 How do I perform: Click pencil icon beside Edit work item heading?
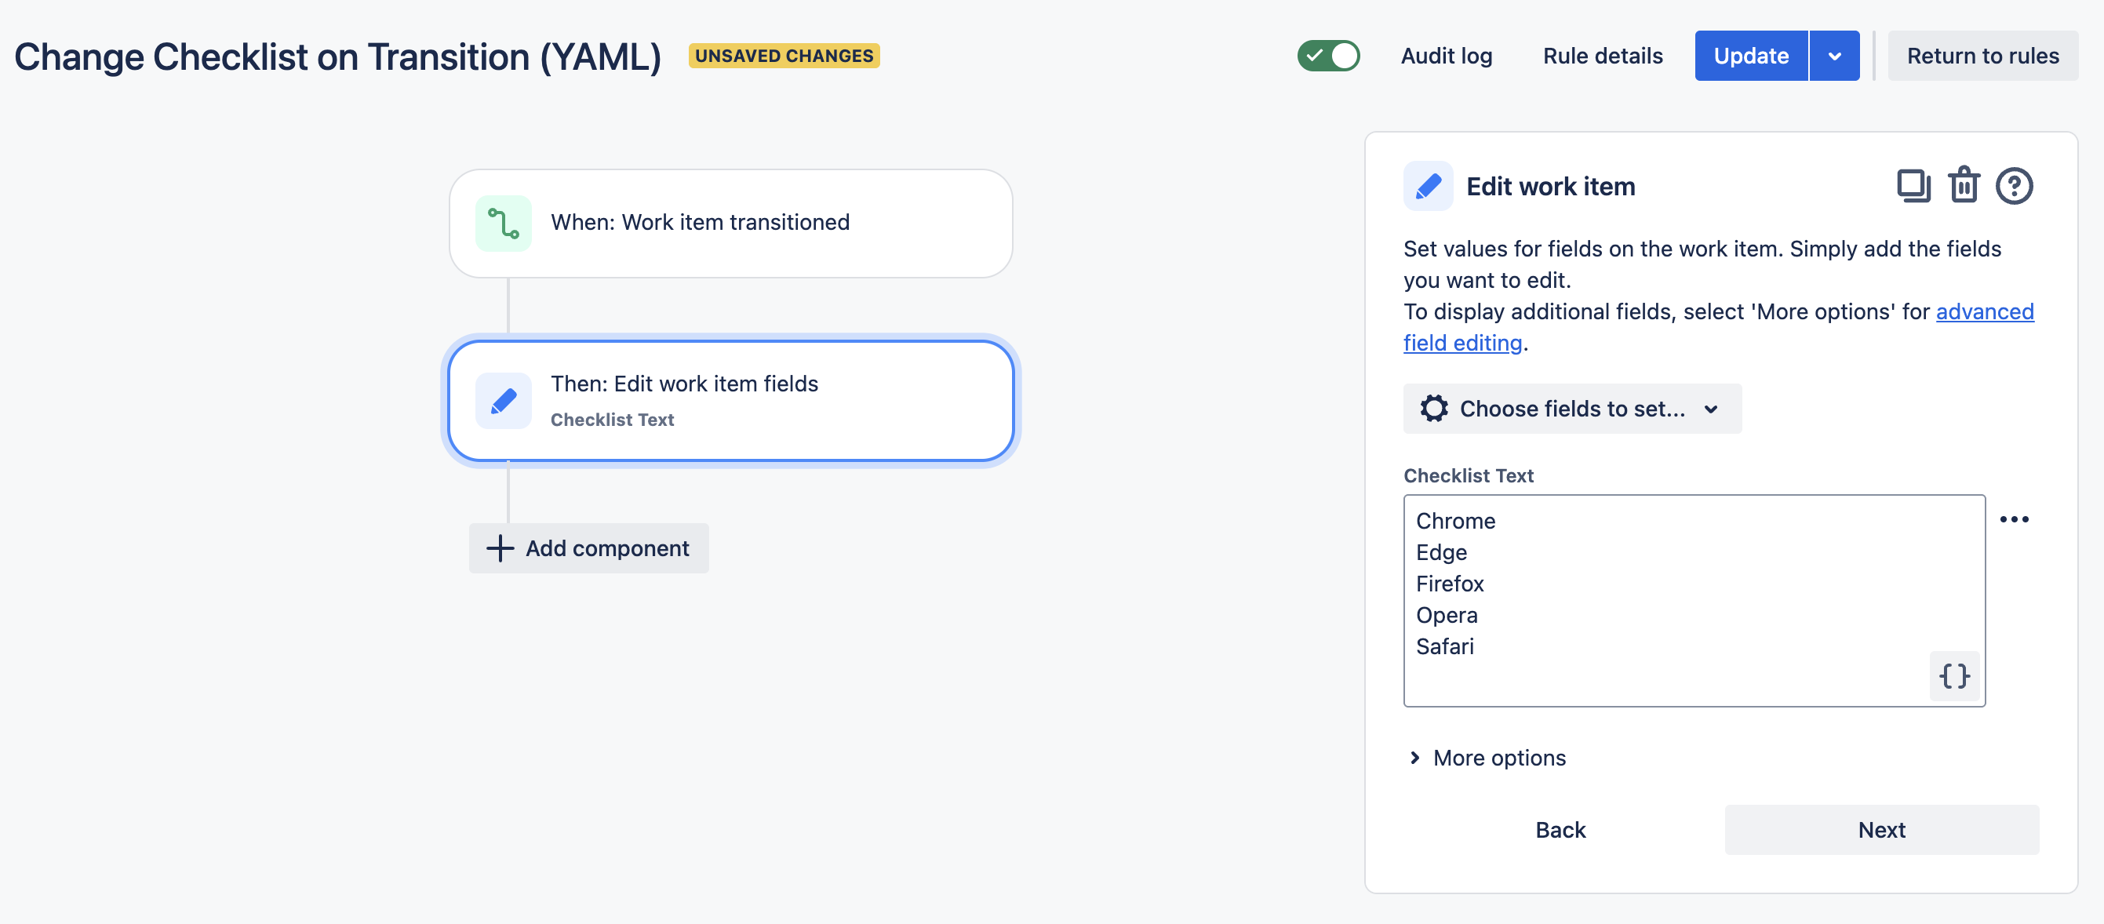1428,186
